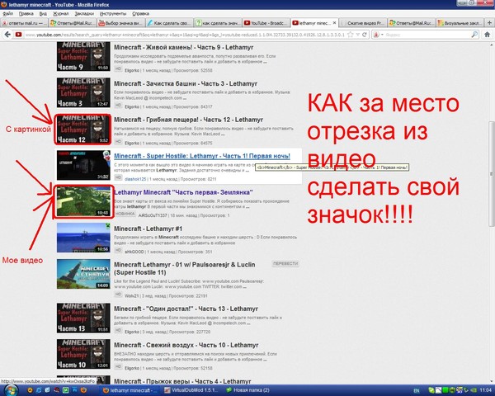This screenshot has width=495, height=396.
Task: Open the Инструменты menu
Action: click(x=113, y=13)
